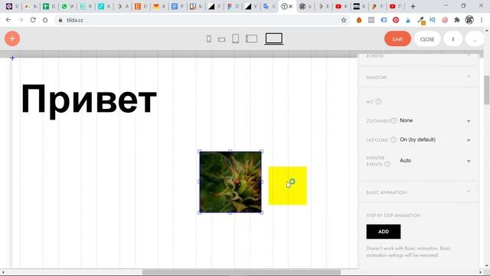Expand the BASIC ANIMATION section
The width and height of the screenshot is (490, 276).
click(x=418, y=192)
